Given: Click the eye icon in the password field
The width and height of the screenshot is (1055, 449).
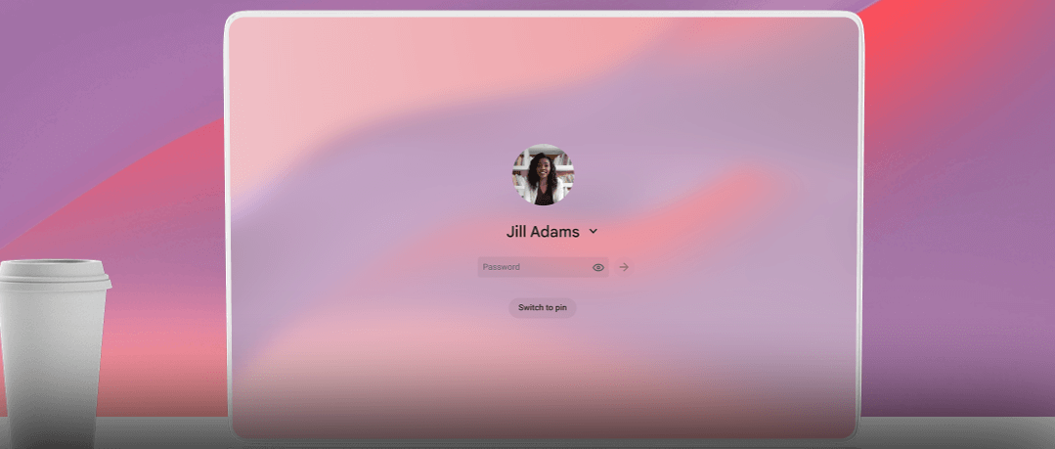Looking at the screenshot, I should (598, 267).
